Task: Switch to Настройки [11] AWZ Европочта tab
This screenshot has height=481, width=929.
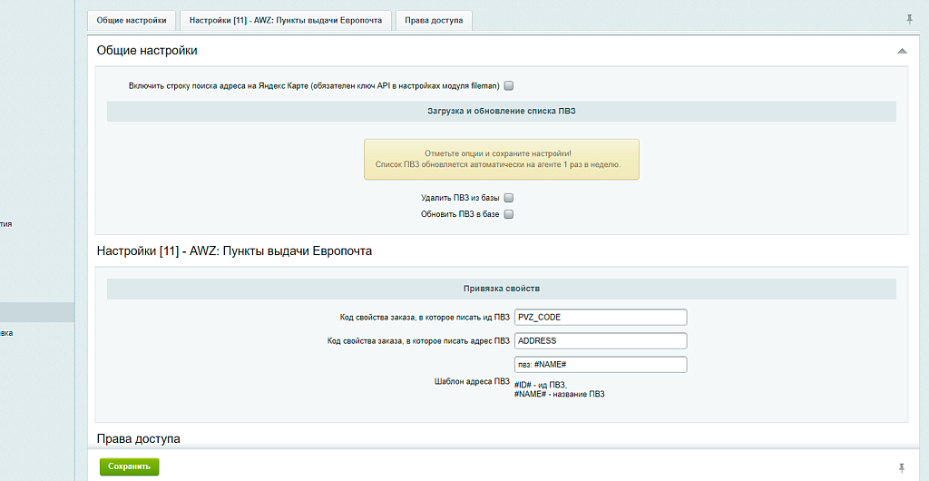Action: click(x=286, y=21)
